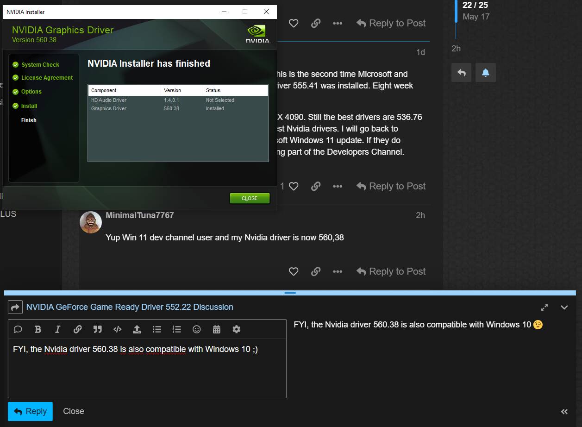Insert a date using the calendar icon

point(216,329)
